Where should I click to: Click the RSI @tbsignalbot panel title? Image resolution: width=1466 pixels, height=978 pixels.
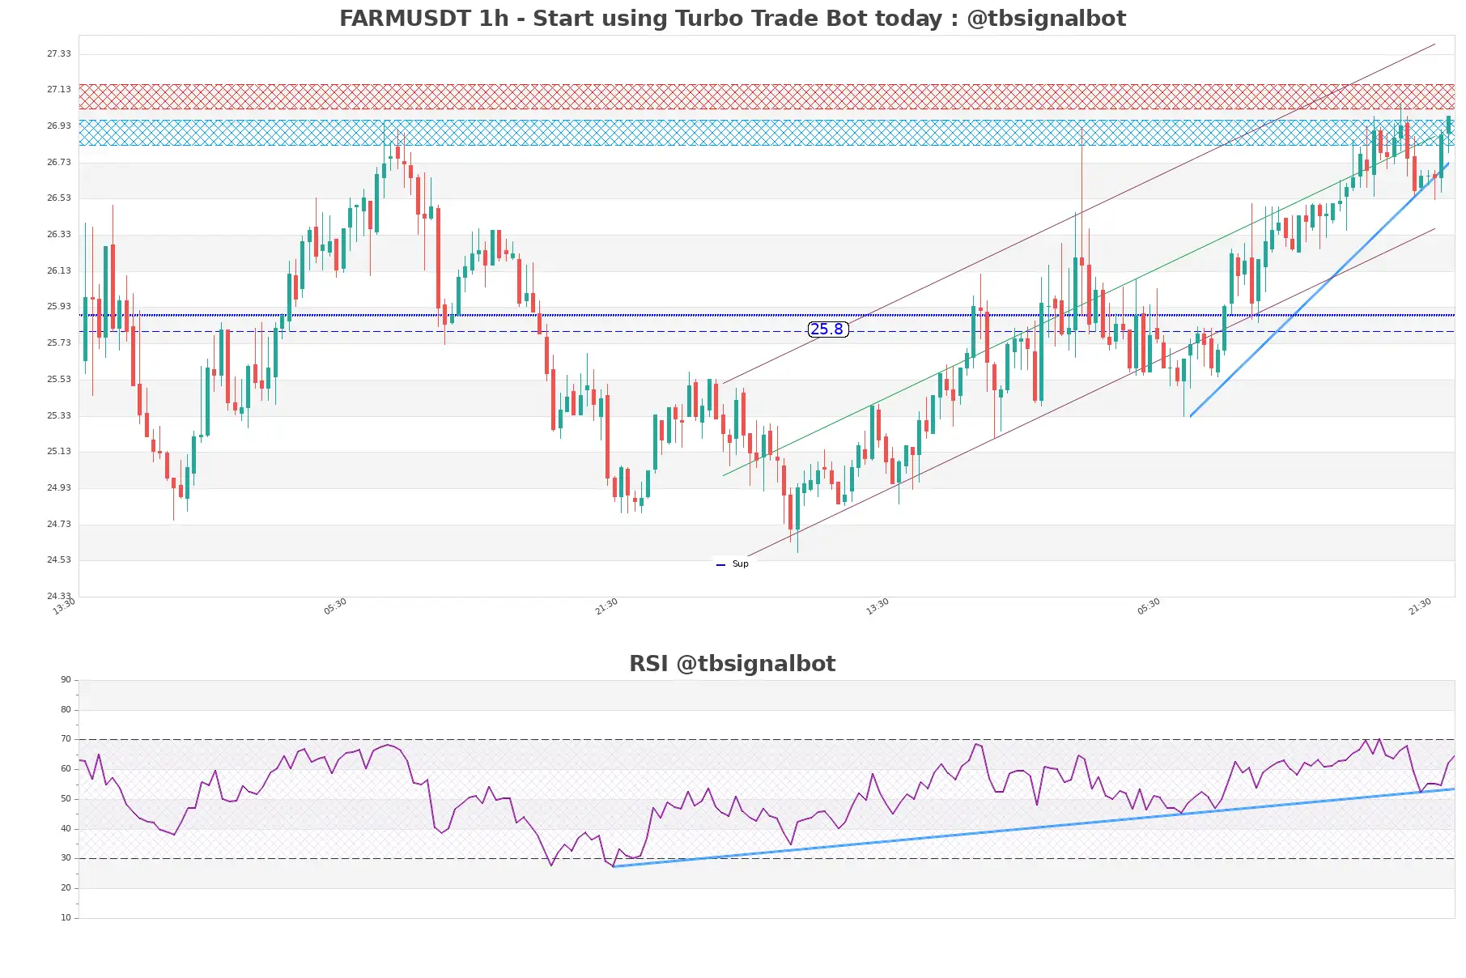[x=733, y=664]
